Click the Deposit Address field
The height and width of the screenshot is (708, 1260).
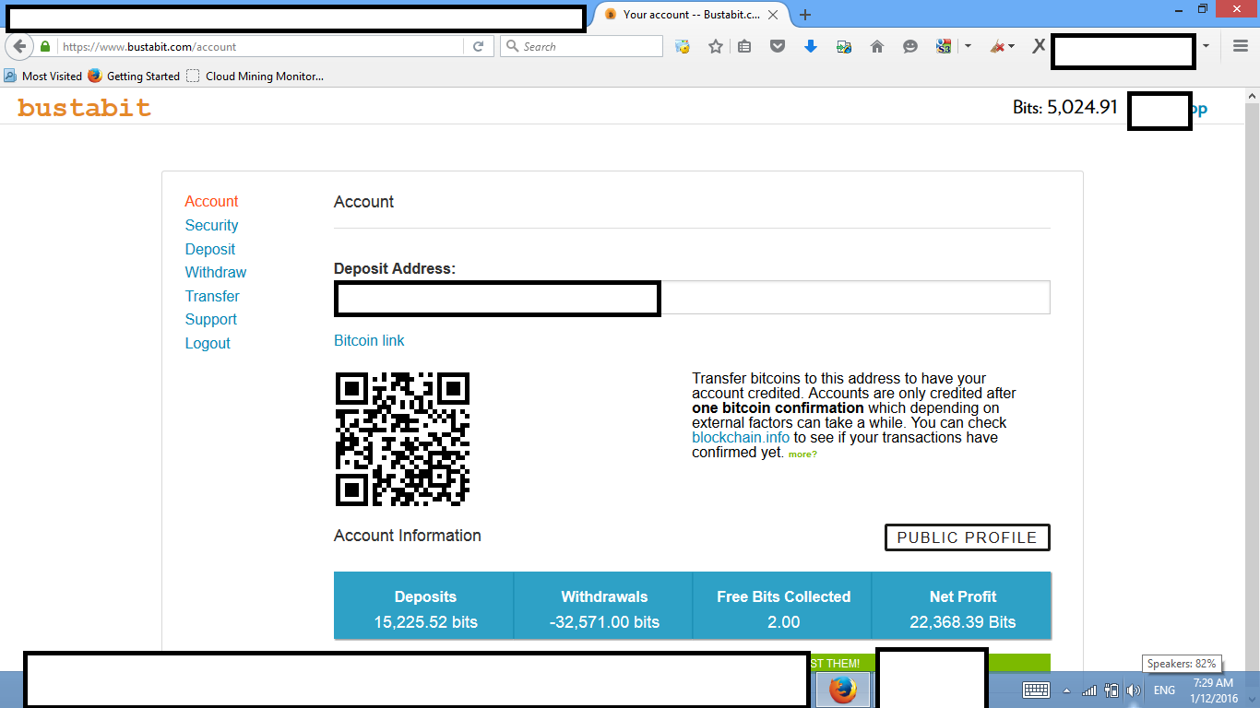pyautogui.click(x=692, y=298)
